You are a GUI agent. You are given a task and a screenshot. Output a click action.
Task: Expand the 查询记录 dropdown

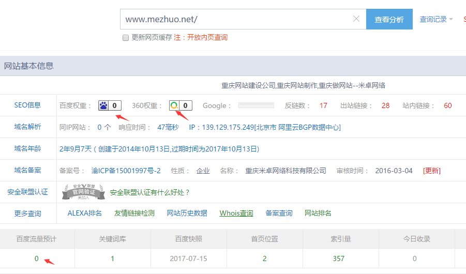pyautogui.click(x=436, y=19)
